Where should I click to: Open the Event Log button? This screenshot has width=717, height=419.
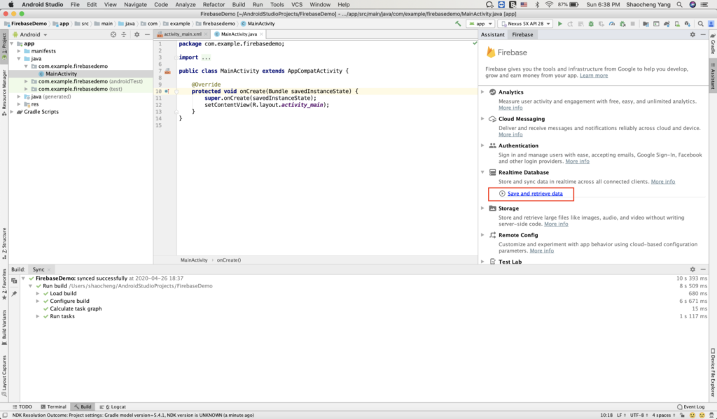(691, 406)
